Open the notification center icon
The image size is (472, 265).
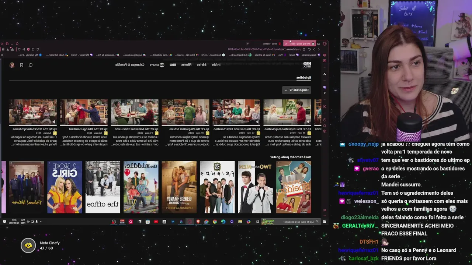click(4, 222)
